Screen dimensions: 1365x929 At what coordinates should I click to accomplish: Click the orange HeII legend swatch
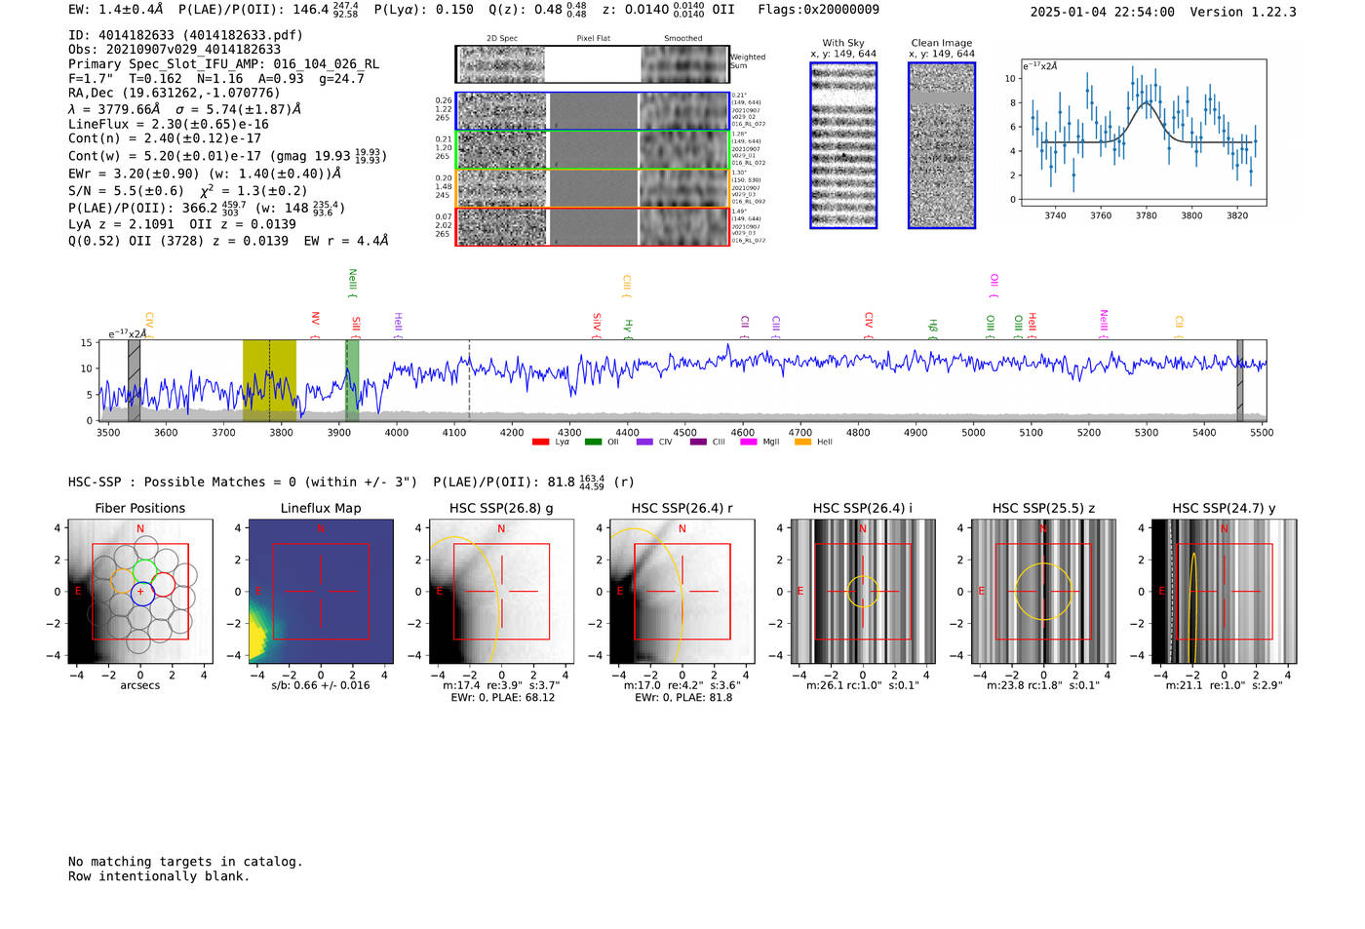[x=803, y=442]
